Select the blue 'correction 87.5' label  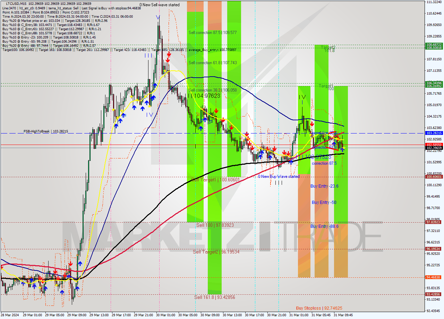(324, 163)
